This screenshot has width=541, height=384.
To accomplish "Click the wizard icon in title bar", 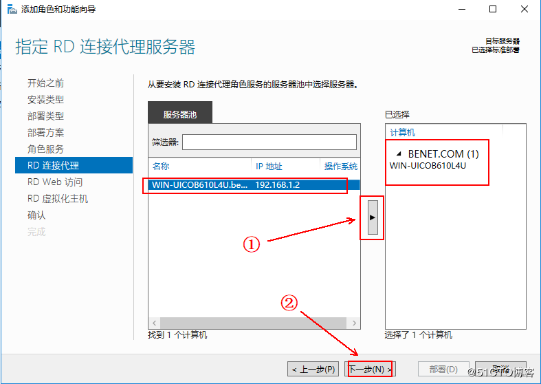I will point(9,9).
